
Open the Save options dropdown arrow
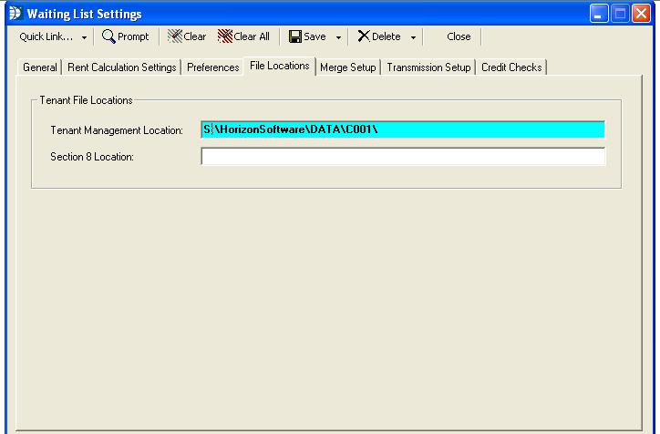[x=338, y=37]
